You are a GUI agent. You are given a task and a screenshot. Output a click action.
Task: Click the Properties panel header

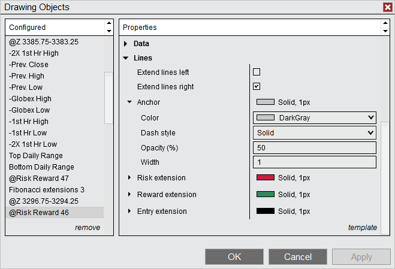[x=250, y=27]
